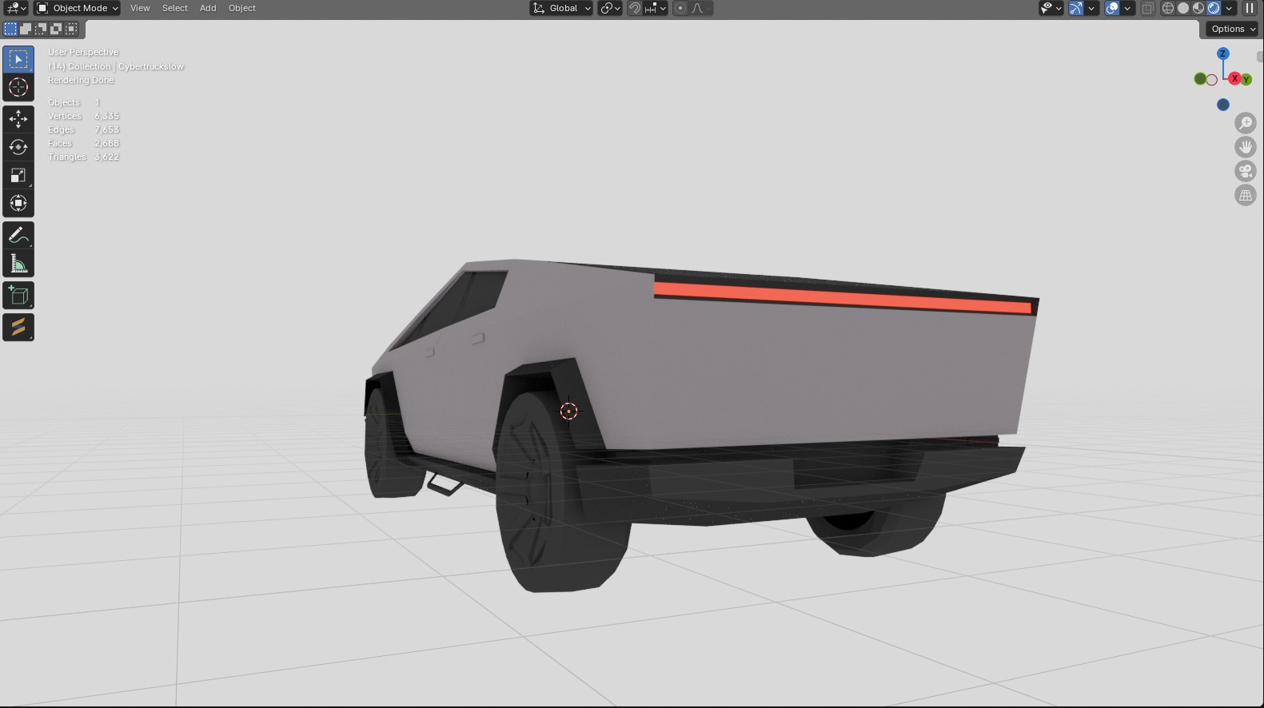Select the Scale tool
Screen dimensions: 1264x708
pyautogui.click(x=18, y=175)
